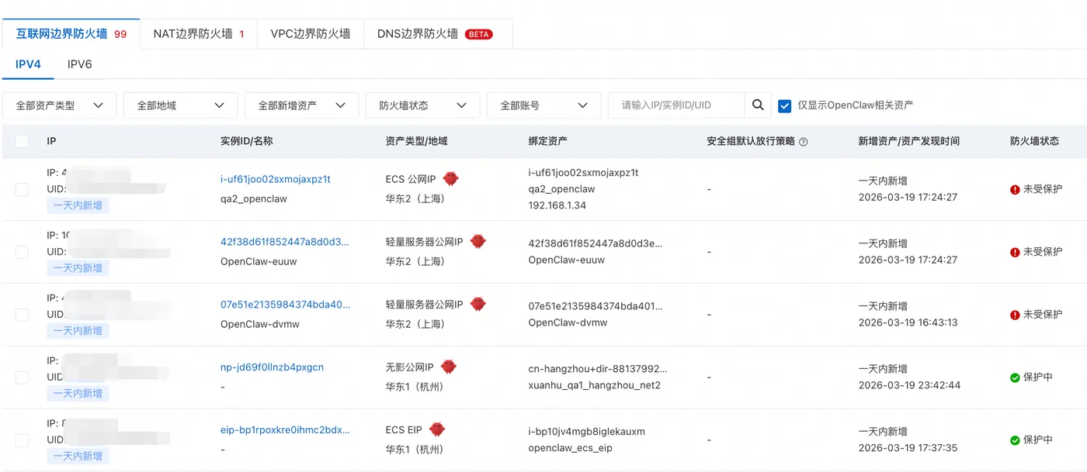
Task: Click green protected icon in openclaw_ecs_eip row
Action: [x=1015, y=440]
